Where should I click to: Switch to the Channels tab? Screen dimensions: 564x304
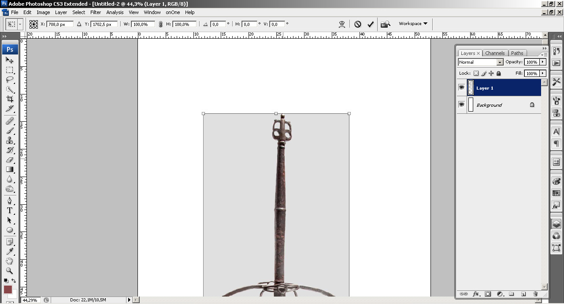pyautogui.click(x=495, y=53)
